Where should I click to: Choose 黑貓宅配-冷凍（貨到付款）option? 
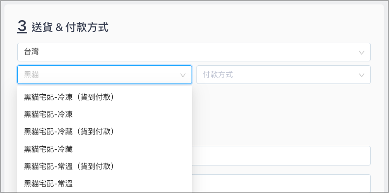pos(104,97)
